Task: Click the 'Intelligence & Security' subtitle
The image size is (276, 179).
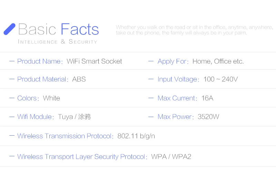Action: pyautogui.click(x=57, y=42)
